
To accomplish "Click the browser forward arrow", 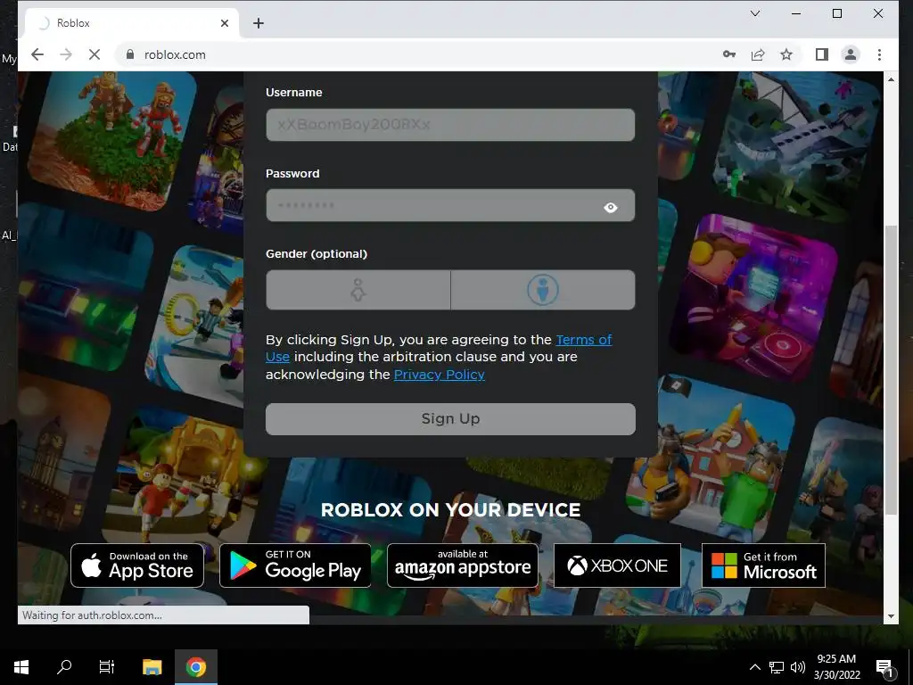I will tap(66, 54).
